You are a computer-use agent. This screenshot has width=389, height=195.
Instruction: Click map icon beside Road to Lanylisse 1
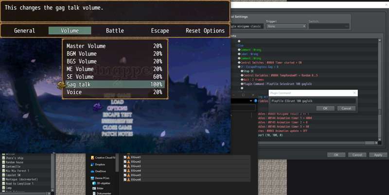(3, 184)
